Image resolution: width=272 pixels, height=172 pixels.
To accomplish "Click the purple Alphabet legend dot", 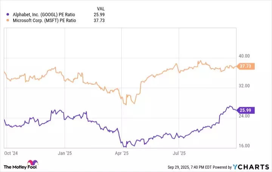I will [9, 14].
